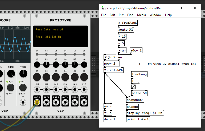Open the Media menu
Viewport: 205px width, 131px height.
141,15
